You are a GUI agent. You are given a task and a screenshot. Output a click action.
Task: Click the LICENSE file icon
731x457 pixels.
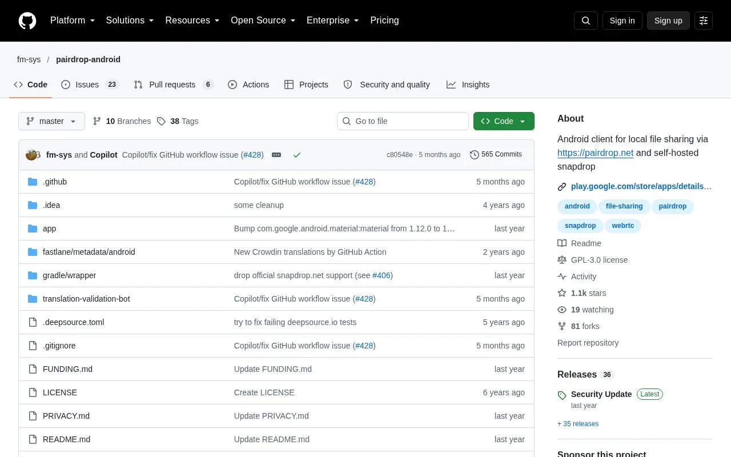pos(33,392)
